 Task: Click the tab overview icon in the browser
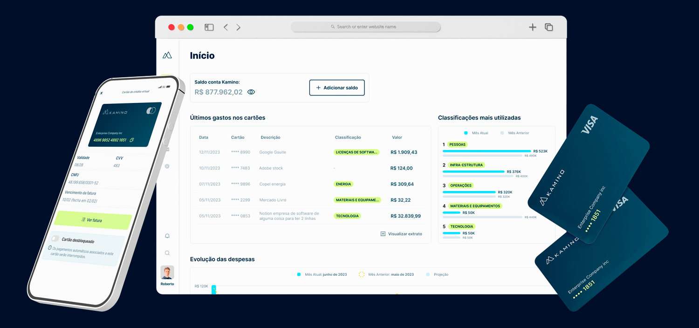pyautogui.click(x=548, y=27)
